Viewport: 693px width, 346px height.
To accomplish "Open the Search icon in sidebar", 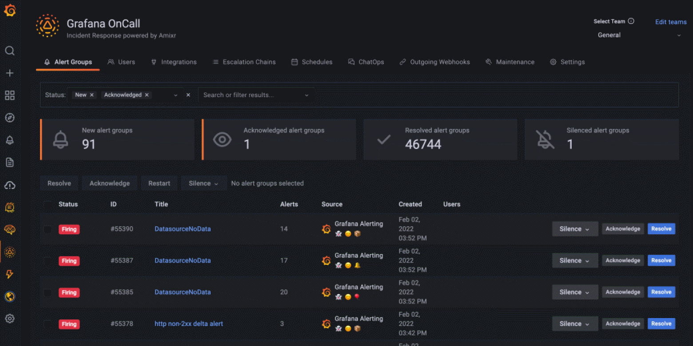I will click(x=10, y=51).
